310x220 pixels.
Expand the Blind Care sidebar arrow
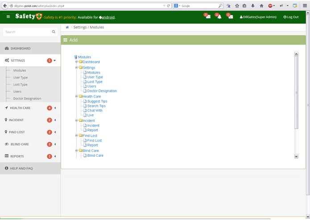coord(55,144)
